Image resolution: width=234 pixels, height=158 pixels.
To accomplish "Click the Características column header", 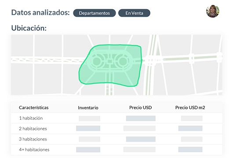I will point(34,108).
